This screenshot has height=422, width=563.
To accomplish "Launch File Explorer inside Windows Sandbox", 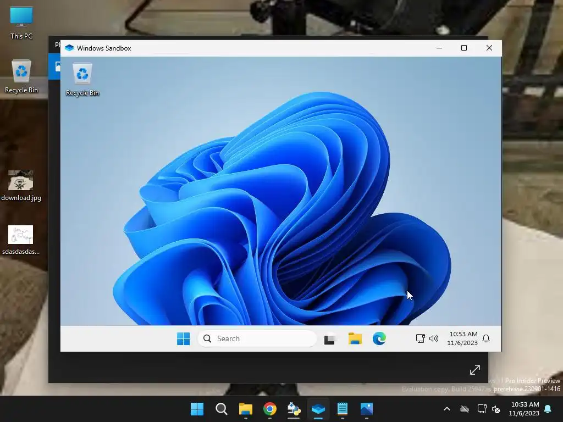I will (x=355, y=338).
